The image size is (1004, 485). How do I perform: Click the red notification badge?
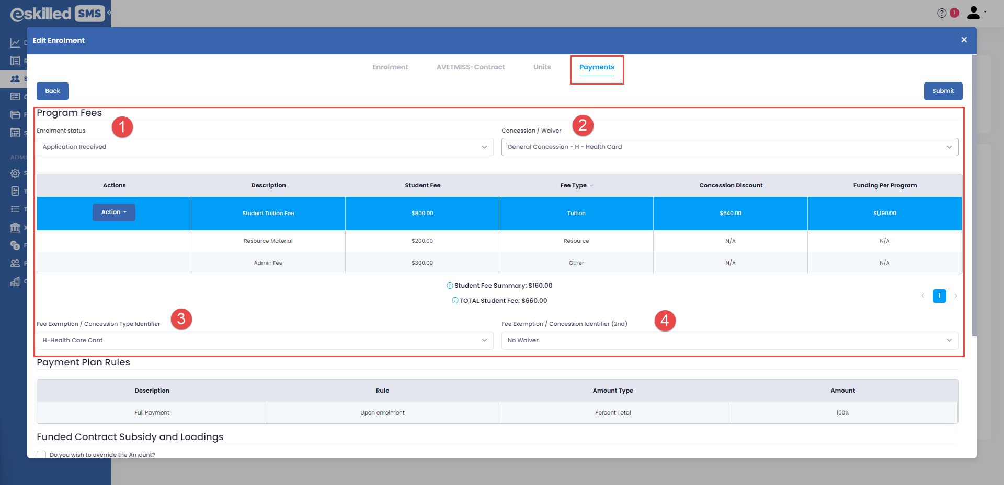coord(954,13)
